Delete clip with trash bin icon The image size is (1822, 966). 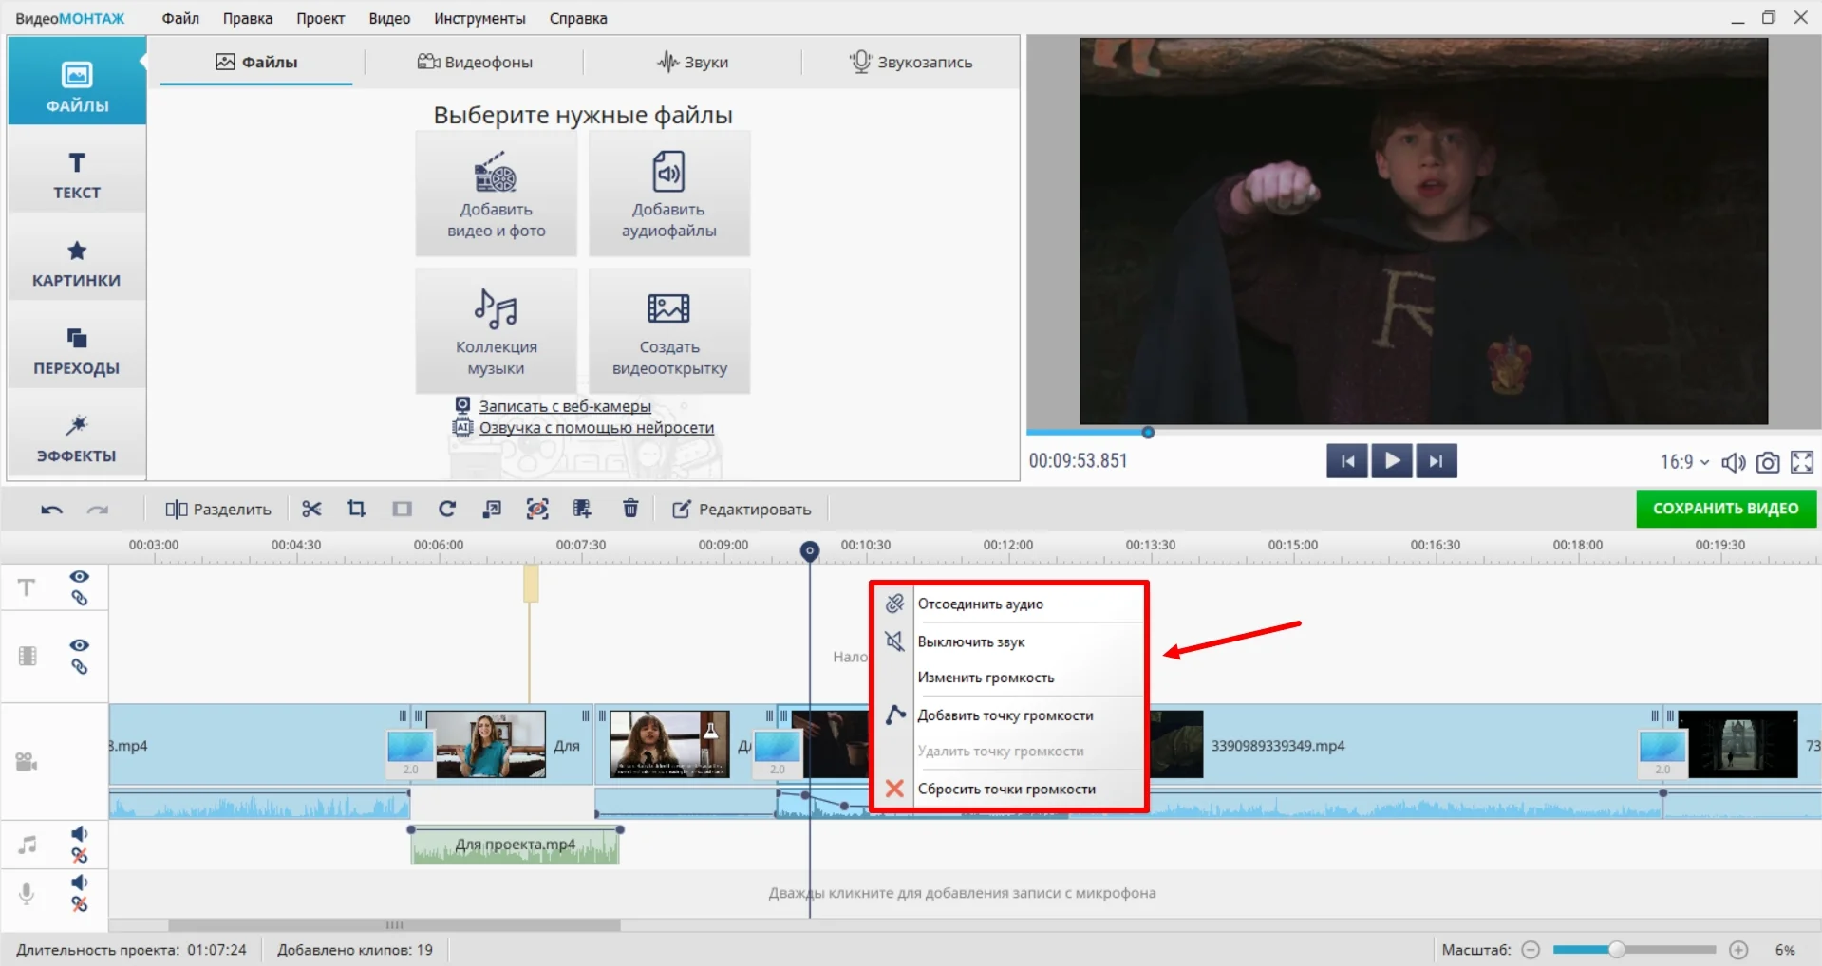(630, 510)
